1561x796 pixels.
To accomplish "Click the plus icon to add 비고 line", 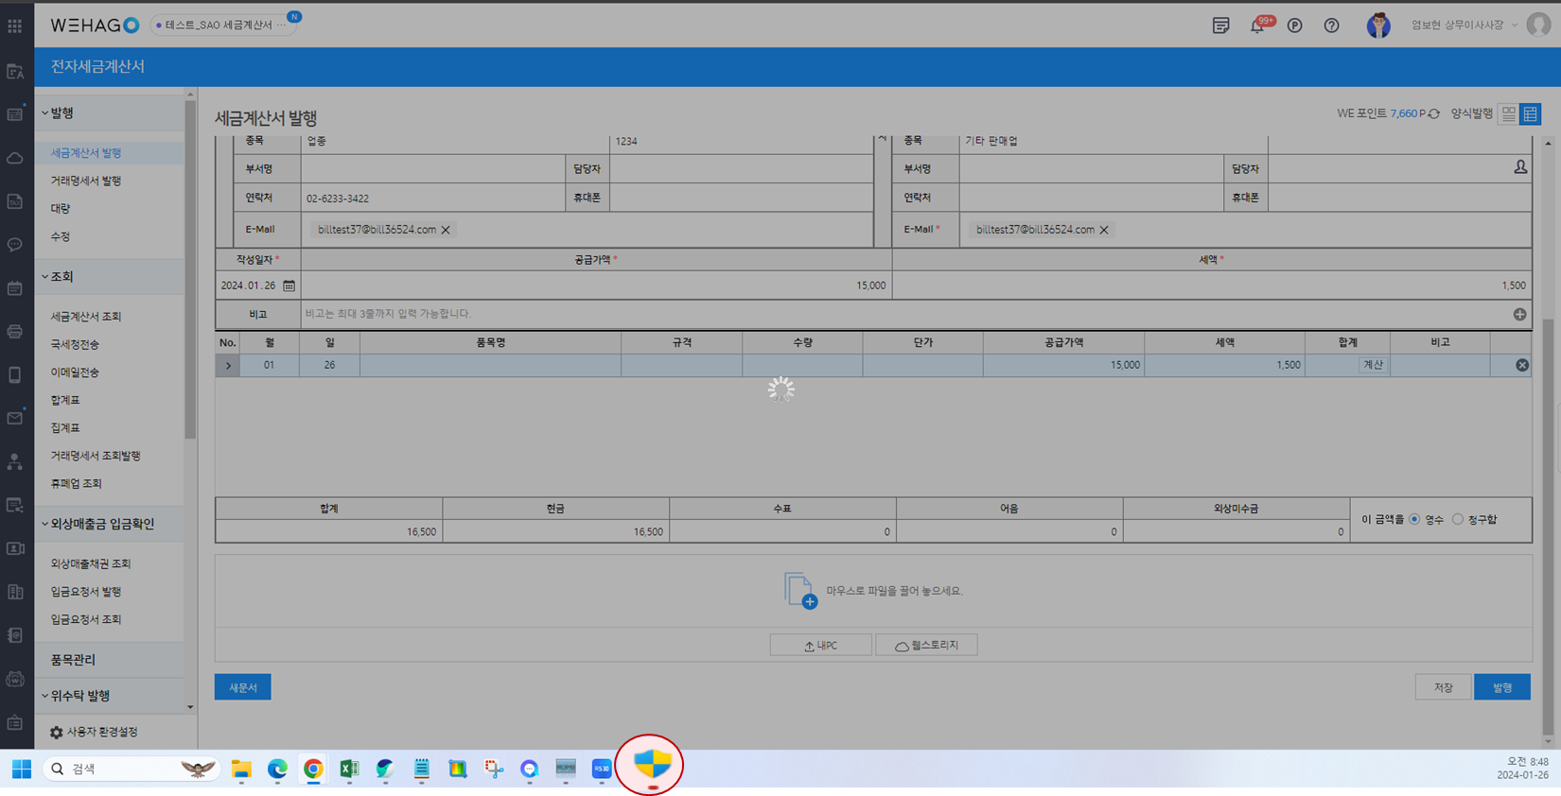I will point(1519,314).
